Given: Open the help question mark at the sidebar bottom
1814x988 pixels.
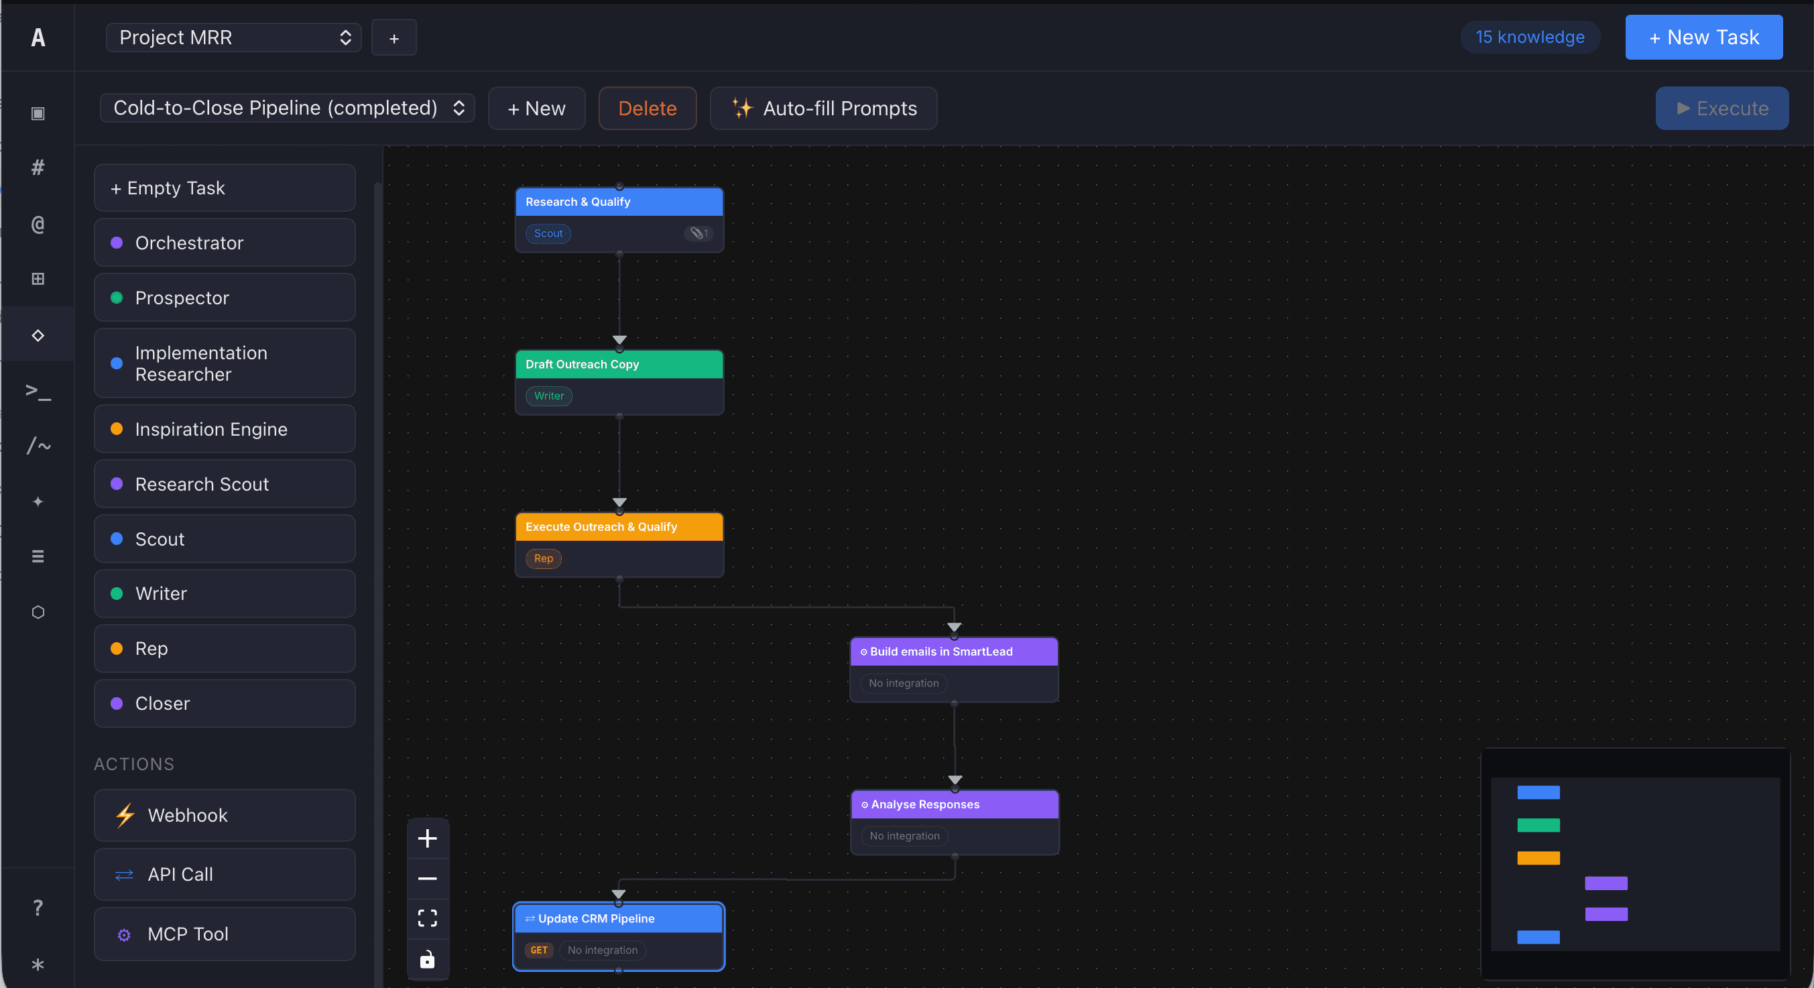Looking at the screenshot, I should (x=38, y=907).
